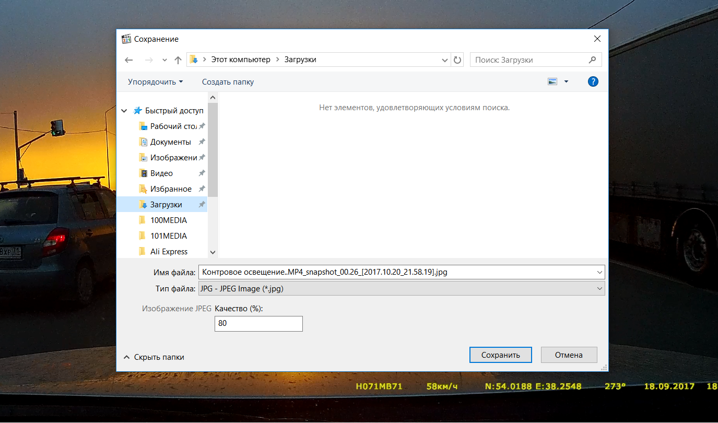Click Скрыть папки to hide folders
The image size is (718, 423).
pyautogui.click(x=154, y=357)
